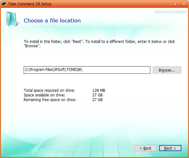Click the teal folder icon in header
This screenshot has width=189, height=158.
click(12, 19)
